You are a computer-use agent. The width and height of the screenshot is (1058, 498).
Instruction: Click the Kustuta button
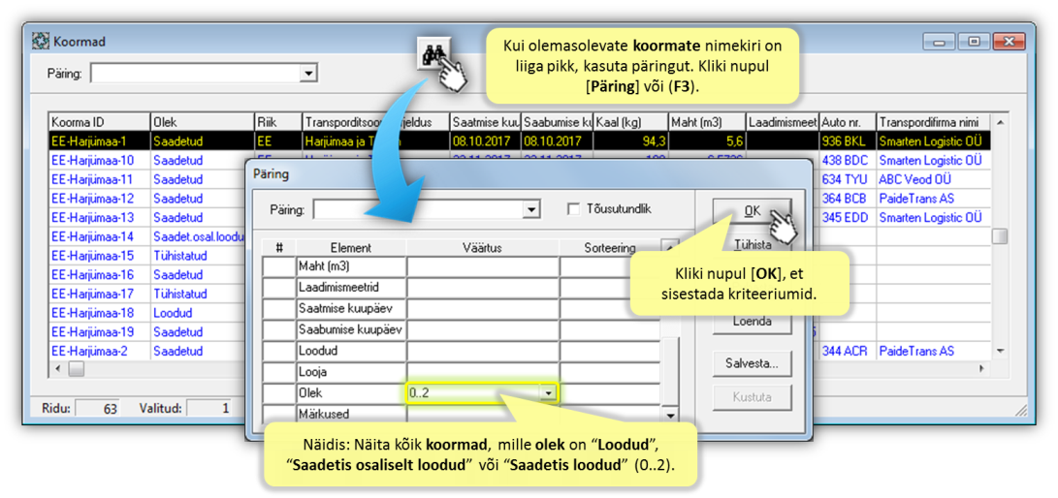[752, 397]
